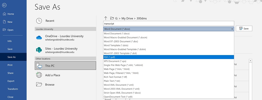Select OneDrive - Lourdes University location
The width and height of the screenshot is (262, 100).
65,38
